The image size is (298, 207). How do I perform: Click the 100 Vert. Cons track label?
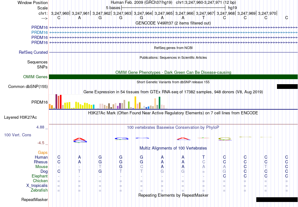tap(18, 135)
